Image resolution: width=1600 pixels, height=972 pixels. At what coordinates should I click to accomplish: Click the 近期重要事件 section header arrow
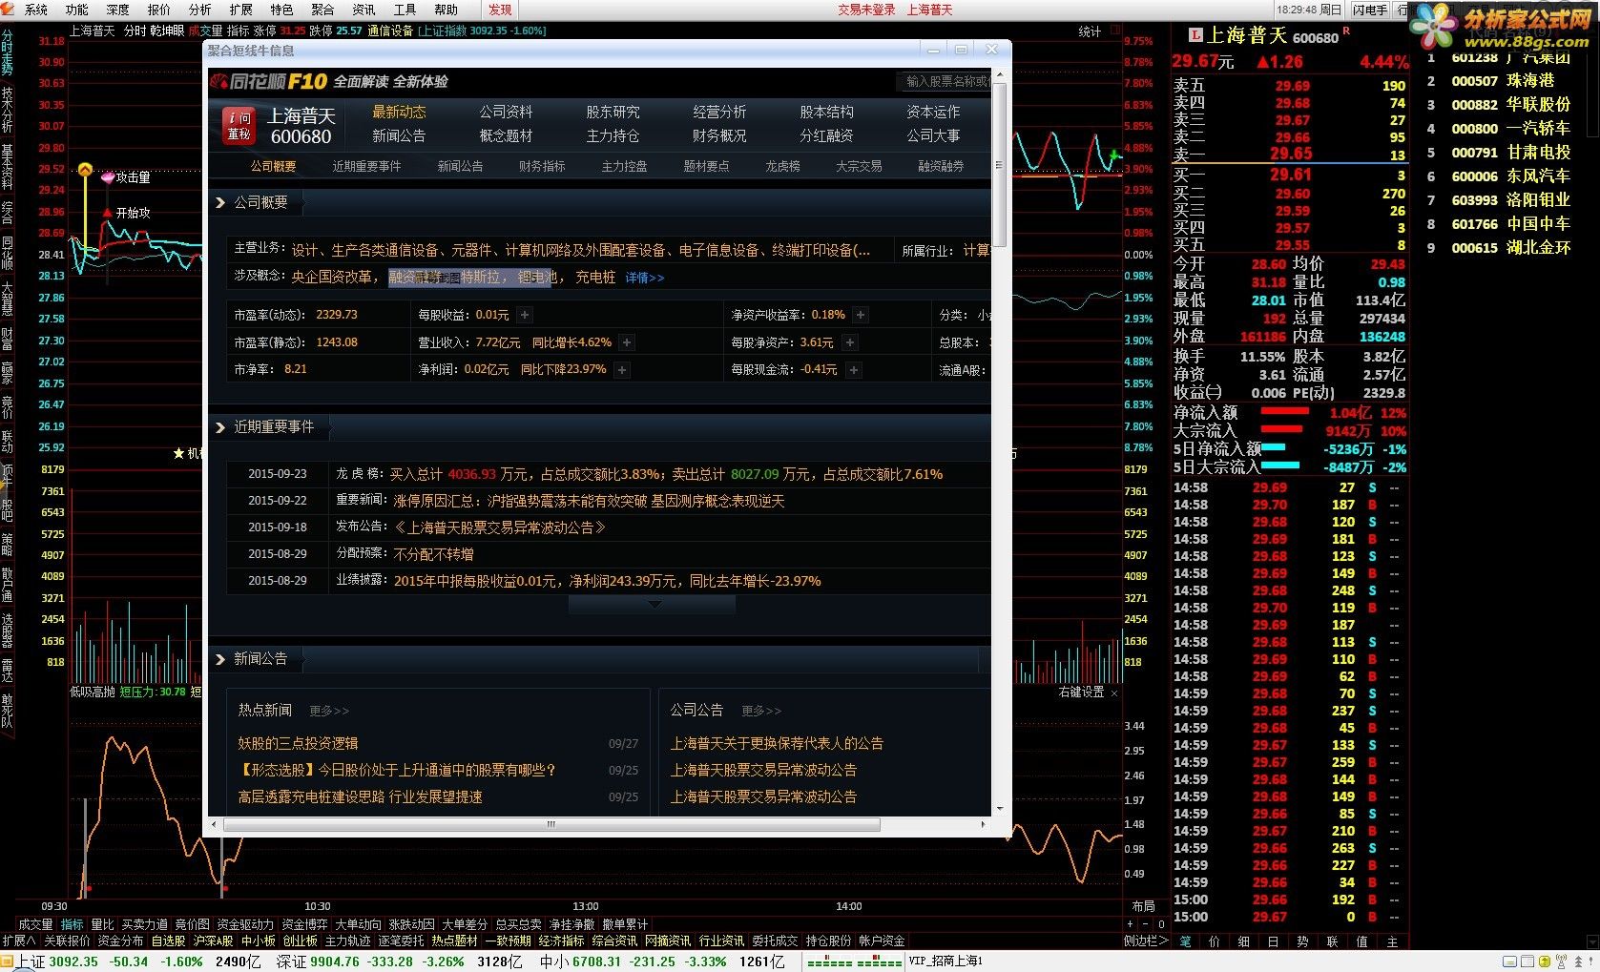pyautogui.click(x=220, y=427)
